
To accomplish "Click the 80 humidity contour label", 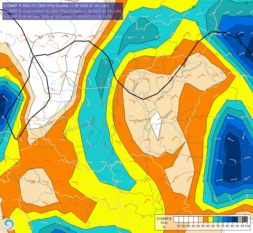I will click(225, 39).
